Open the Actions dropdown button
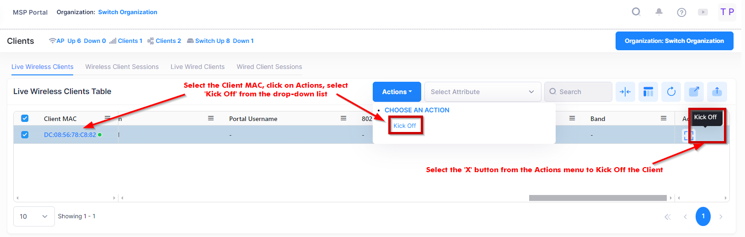The width and height of the screenshot is (745, 237). pyautogui.click(x=397, y=92)
